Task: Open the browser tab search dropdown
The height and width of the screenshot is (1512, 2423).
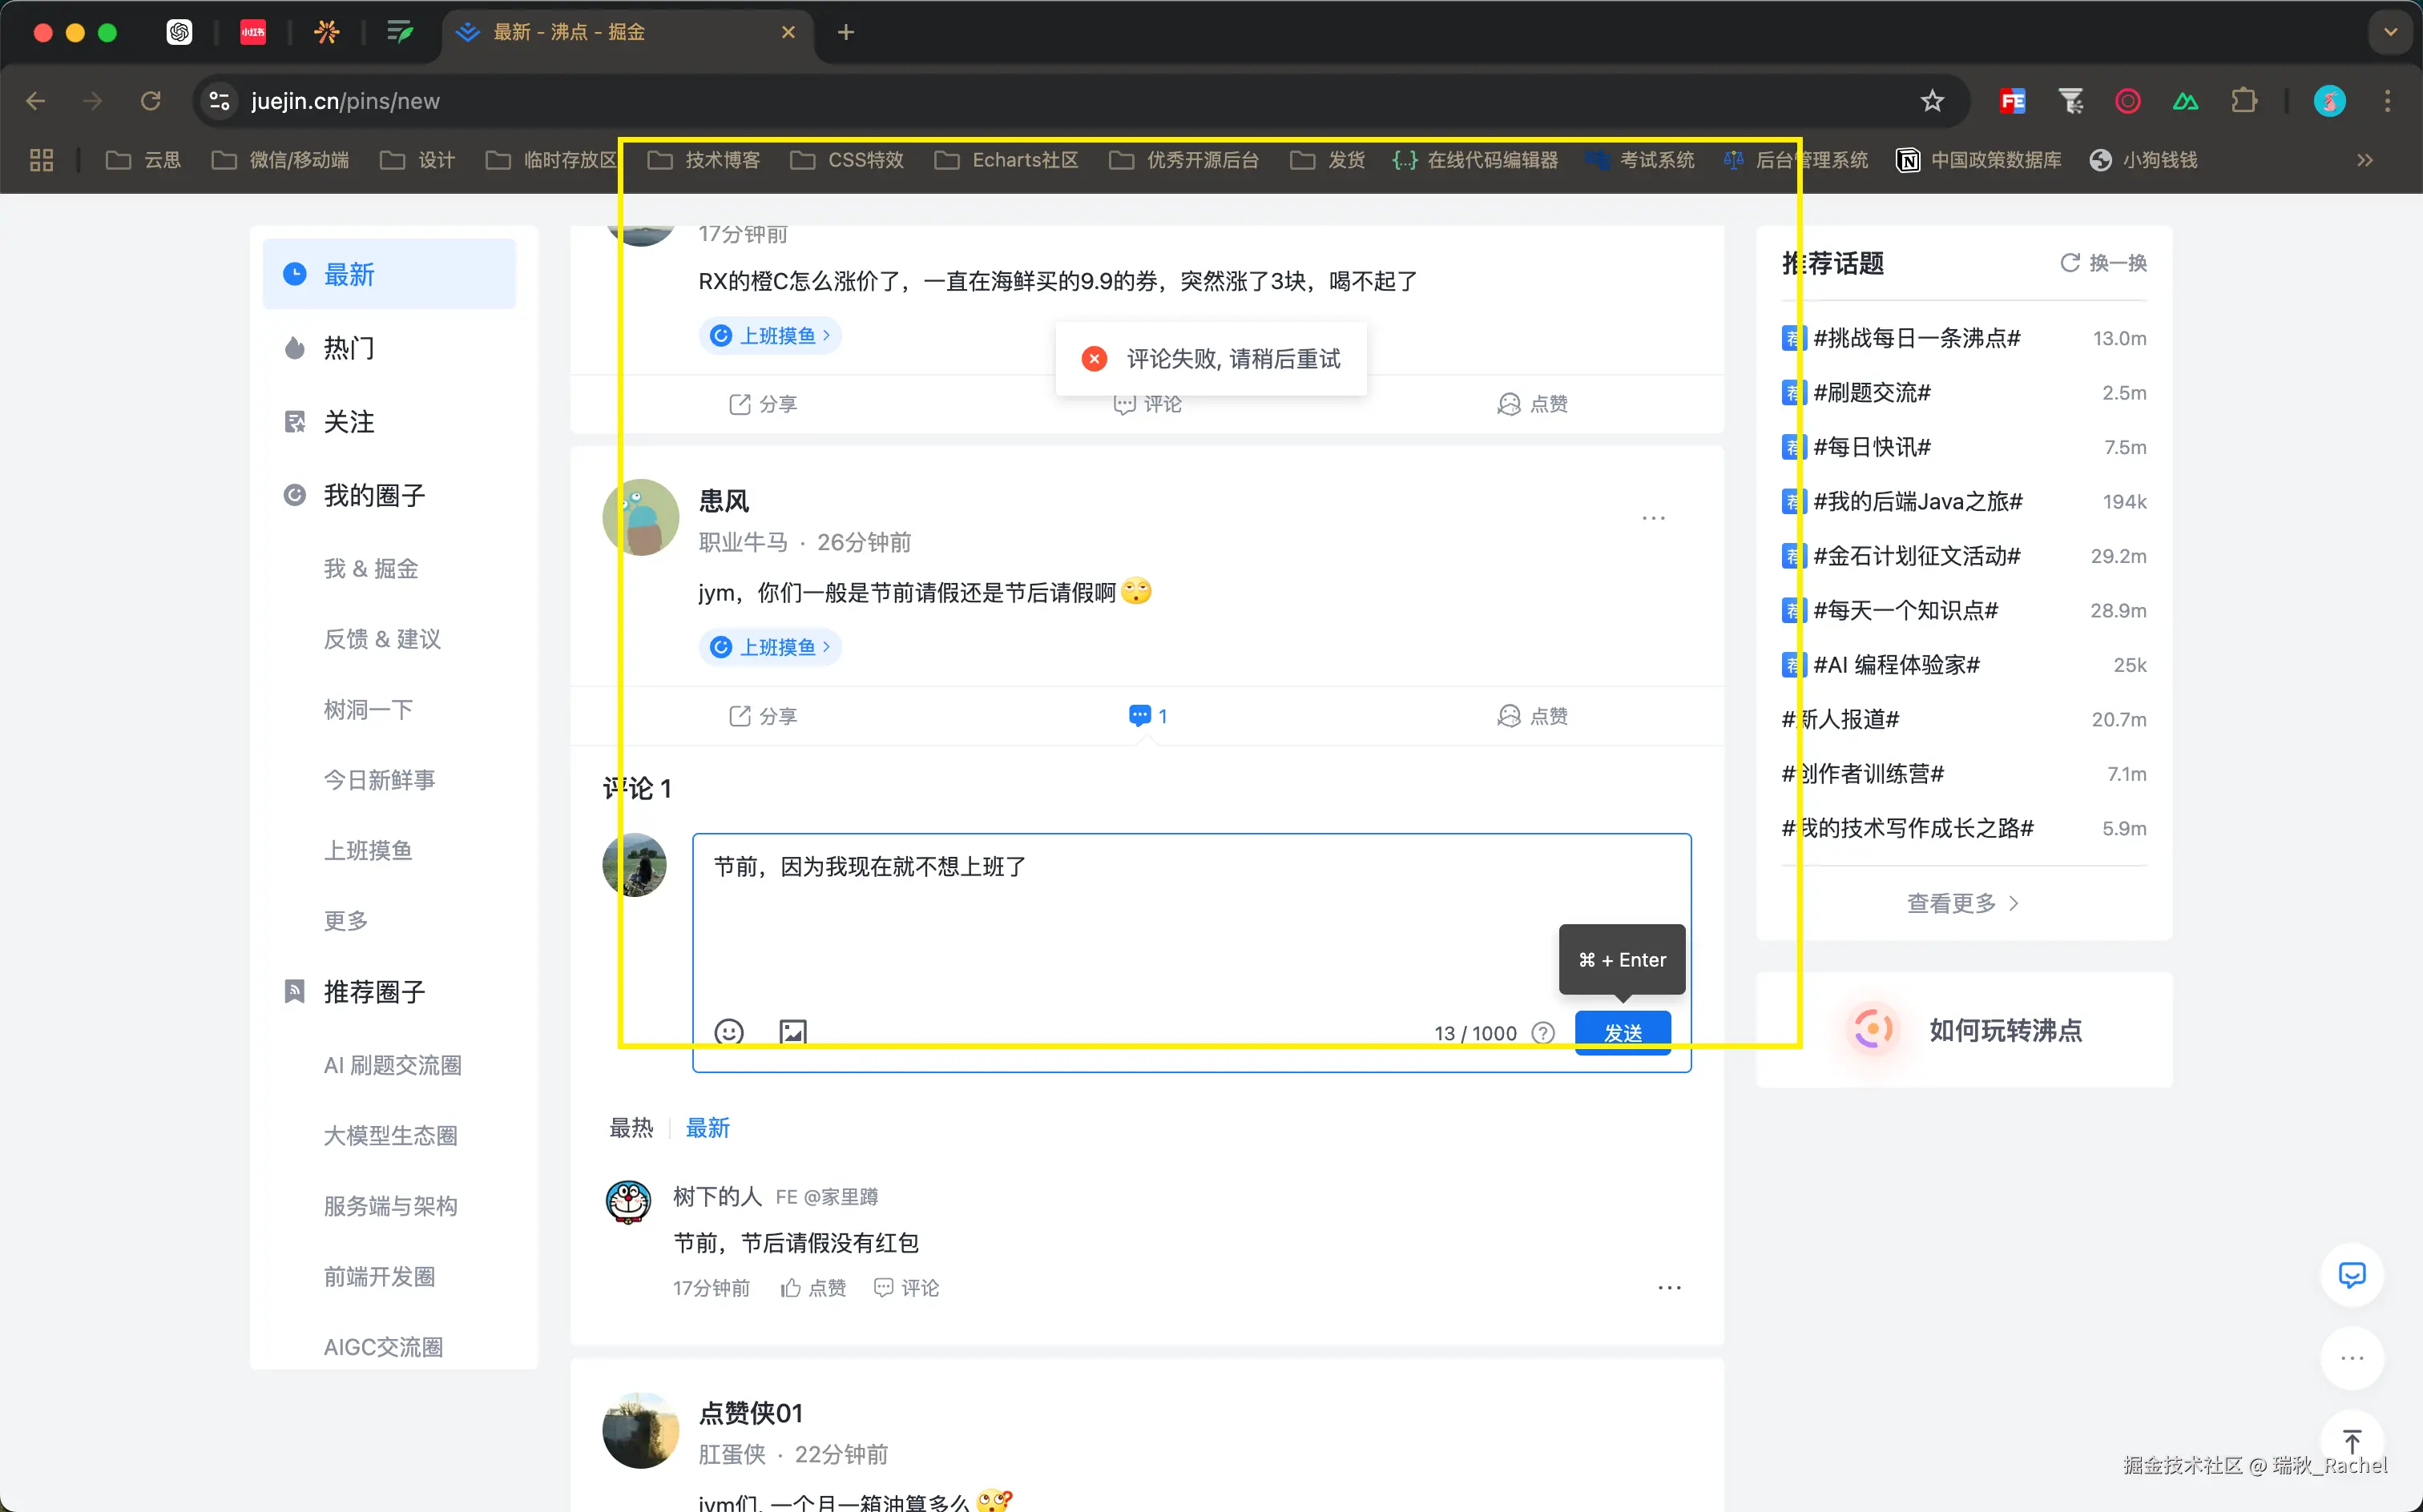Action: (2389, 31)
